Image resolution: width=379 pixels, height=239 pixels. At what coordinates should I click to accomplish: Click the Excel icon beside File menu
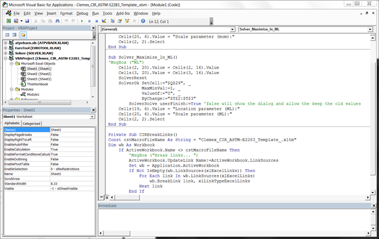[x=9, y=13]
